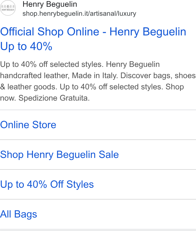This screenshot has height=231, width=196.
Task: Click the divider line above All Bags
Action: point(98,199)
